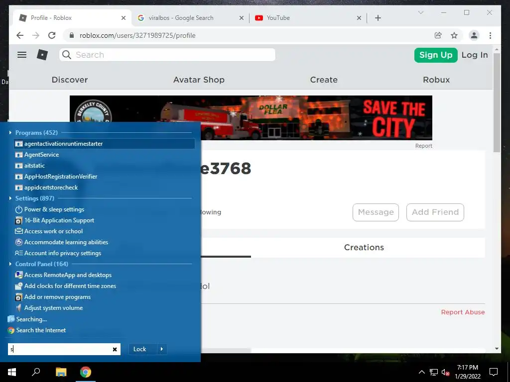Open the Windows Start button
This screenshot has width=510, height=382.
tap(12, 372)
